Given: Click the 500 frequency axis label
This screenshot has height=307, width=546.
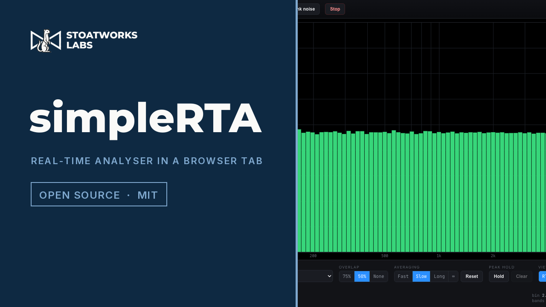Looking at the screenshot, I should pyautogui.click(x=385, y=256).
